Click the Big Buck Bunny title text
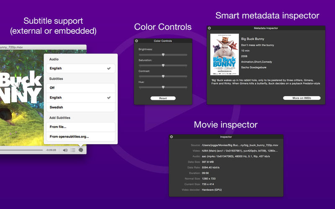The image size is (335, 209). 253,39
